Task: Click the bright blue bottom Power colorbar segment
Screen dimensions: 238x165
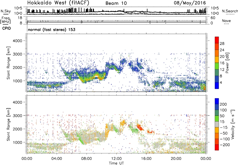Action: tap(217, 85)
